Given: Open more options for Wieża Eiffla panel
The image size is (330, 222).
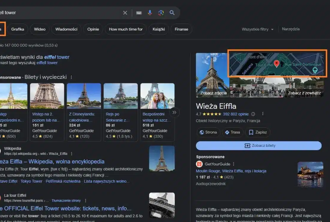Looking at the screenshot, I should point(263,114).
